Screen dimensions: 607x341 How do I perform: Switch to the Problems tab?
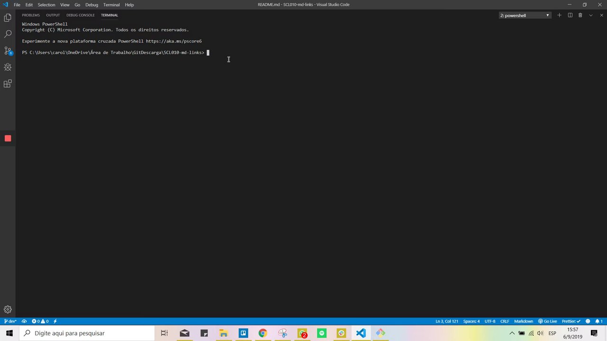[31, 15]
